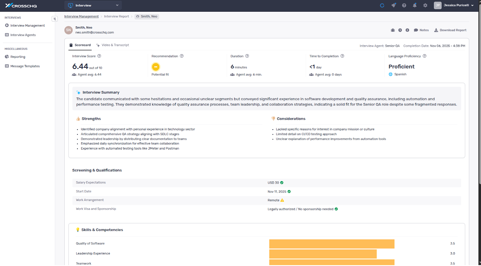The image size is (481, 266).
Task: Open the notifications bell
Action: tap(415, 5)
